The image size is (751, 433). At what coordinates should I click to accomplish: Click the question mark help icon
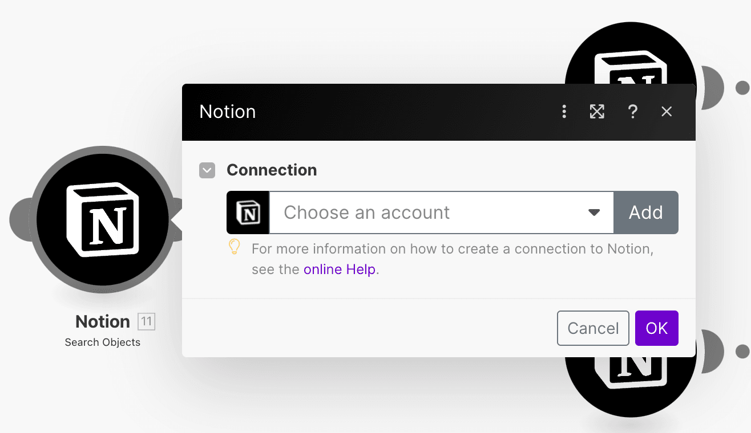pos(632,112)
